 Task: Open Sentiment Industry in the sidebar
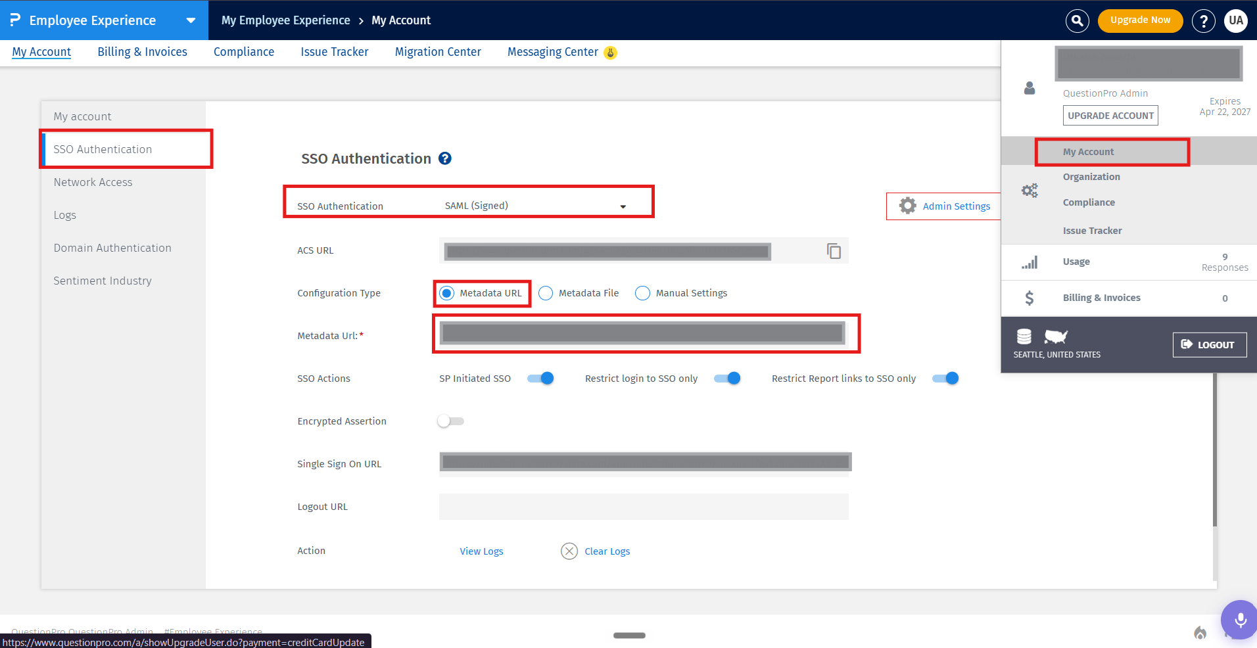click(124, 281)
